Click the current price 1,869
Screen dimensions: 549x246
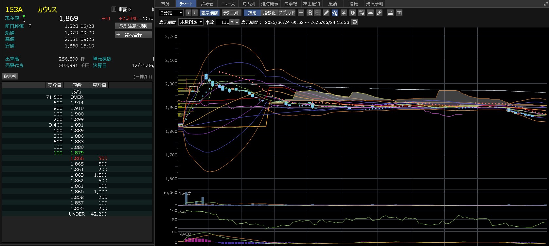[69, 19]
